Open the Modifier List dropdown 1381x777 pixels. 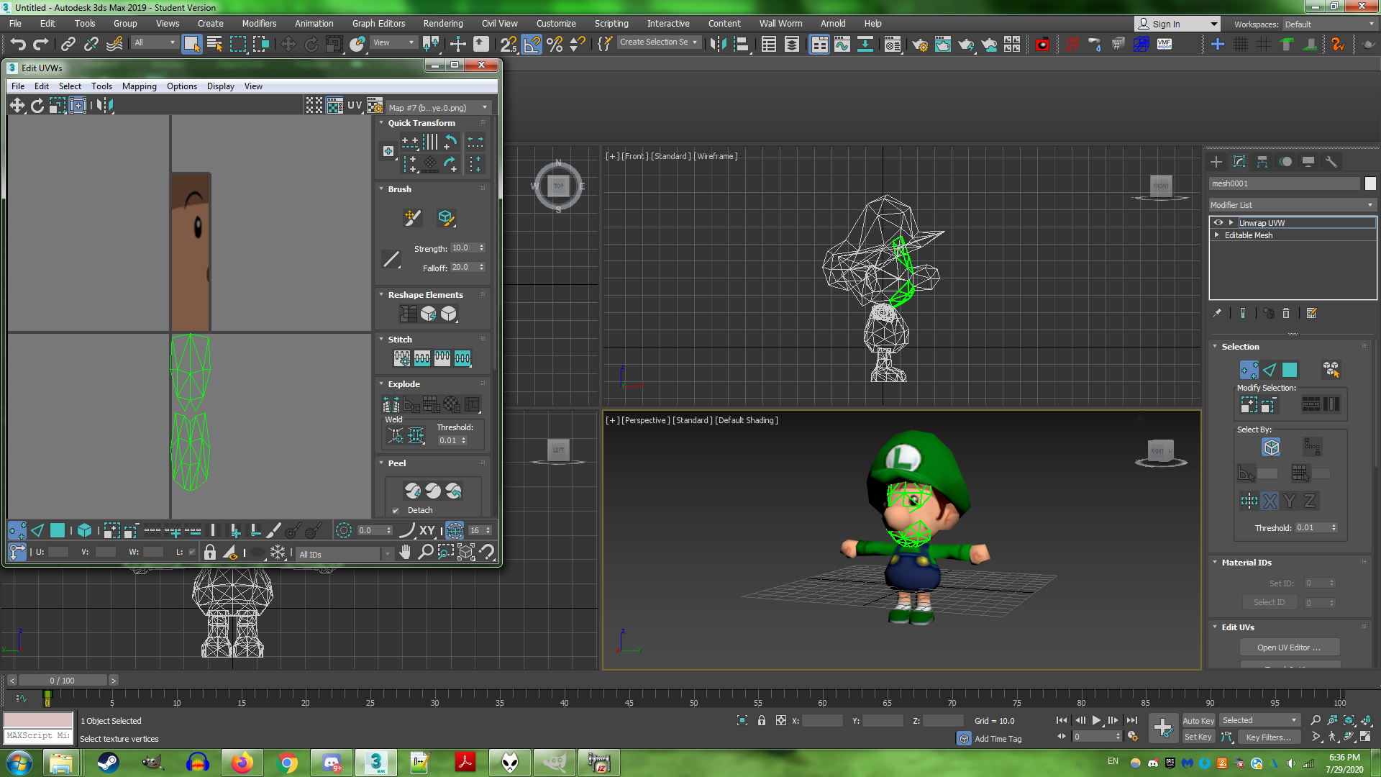tap(1293, 205)
